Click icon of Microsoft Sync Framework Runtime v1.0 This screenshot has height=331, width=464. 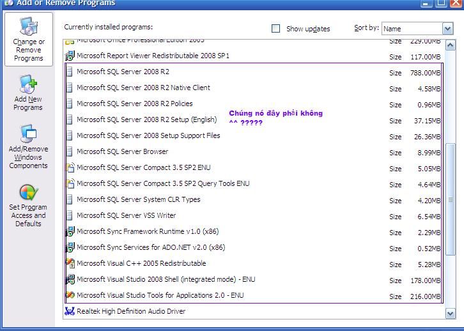70,231
